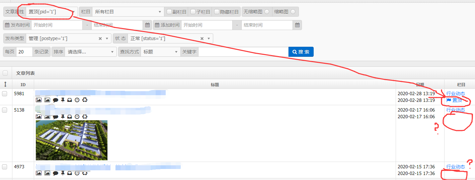Viewport: 475px width, 180px height.
Task: Select the 缩略图 radio button
Action: click(x=293, y=12)
